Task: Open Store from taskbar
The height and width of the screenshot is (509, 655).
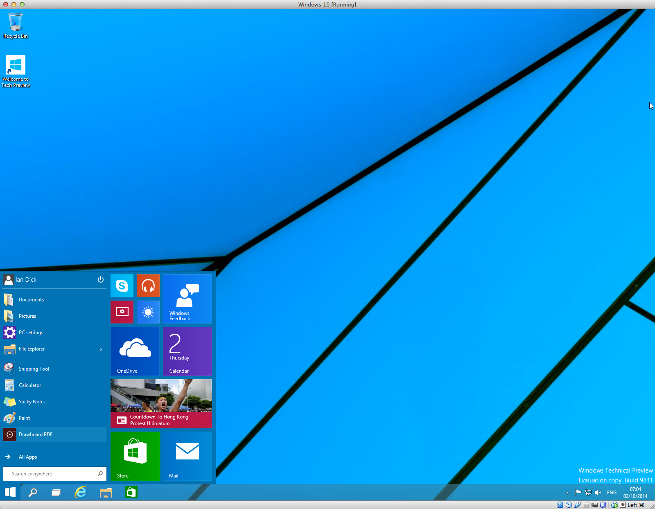Action: tap(131, 492)
